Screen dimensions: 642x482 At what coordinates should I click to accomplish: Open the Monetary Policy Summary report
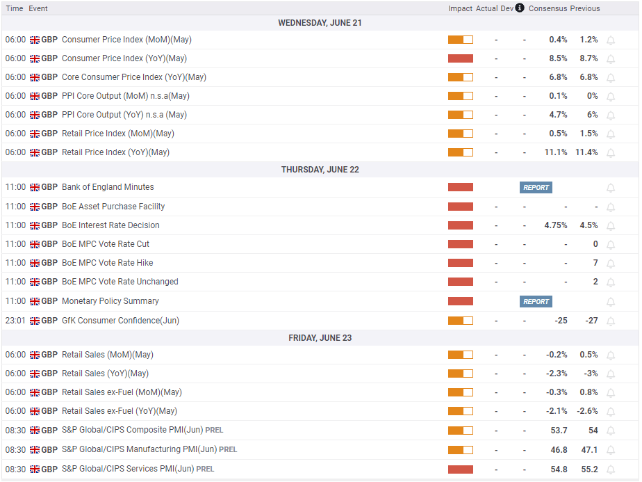536,302
